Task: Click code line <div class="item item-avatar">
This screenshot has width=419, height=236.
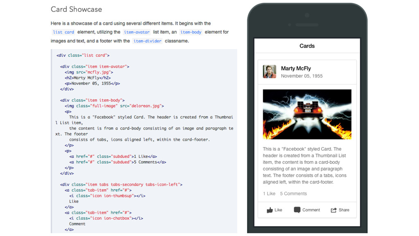Action: click(x=95, y=67)
